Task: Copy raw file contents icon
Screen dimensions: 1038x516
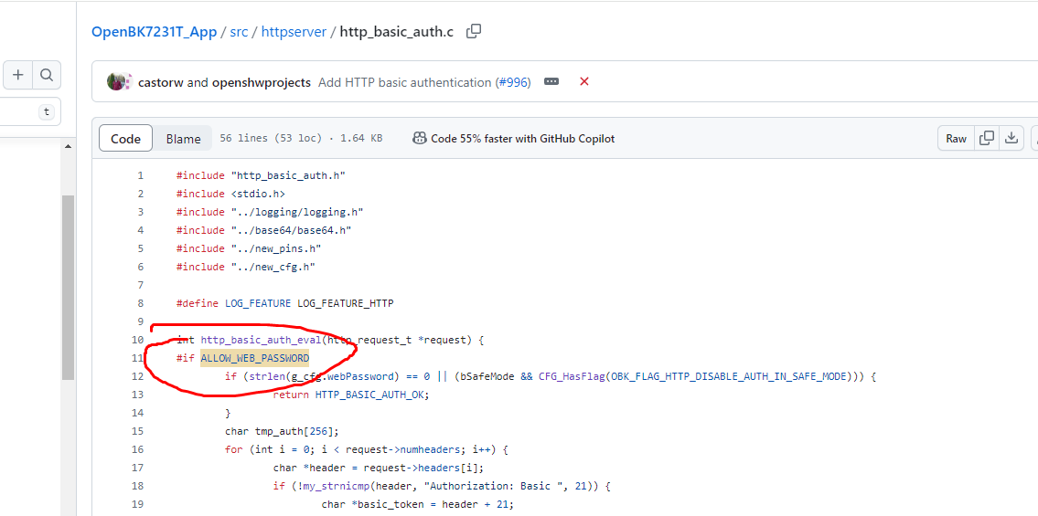Action: click(x=987, y=139)
